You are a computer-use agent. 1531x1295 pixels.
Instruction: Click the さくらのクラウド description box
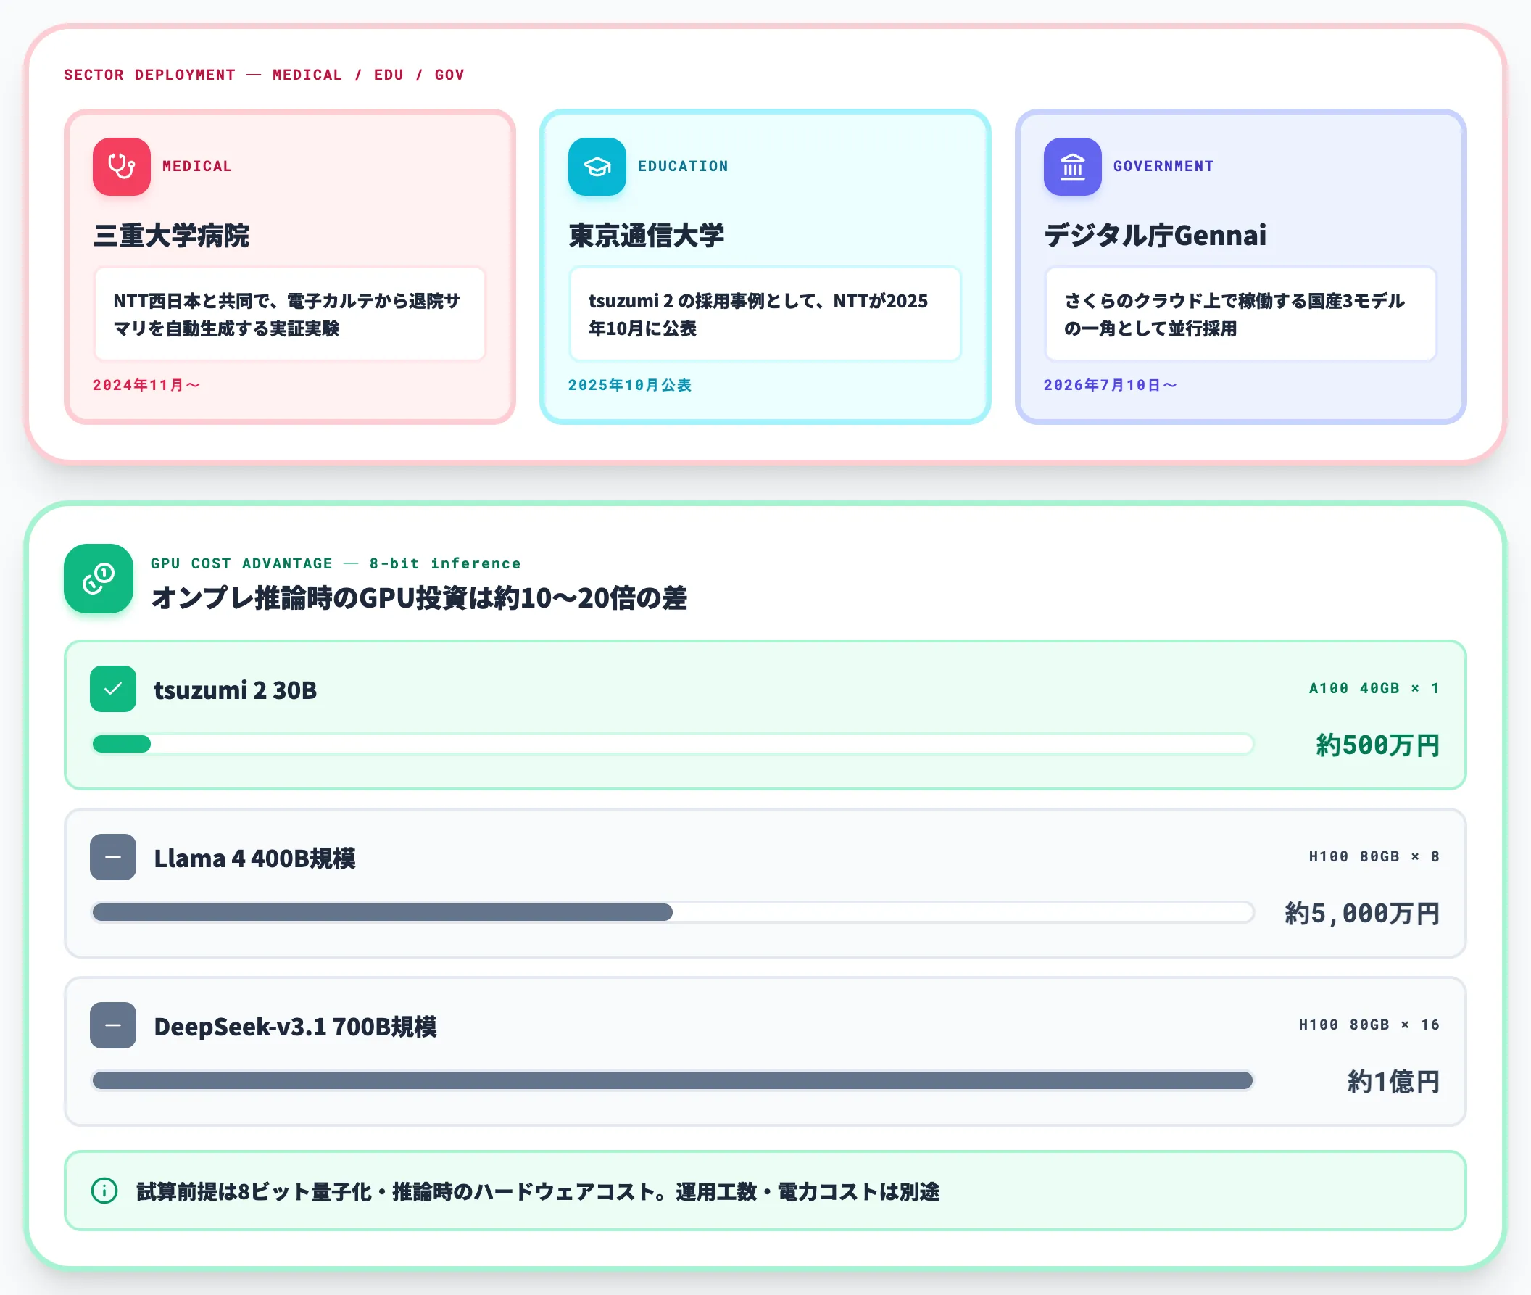(1241, 314)
